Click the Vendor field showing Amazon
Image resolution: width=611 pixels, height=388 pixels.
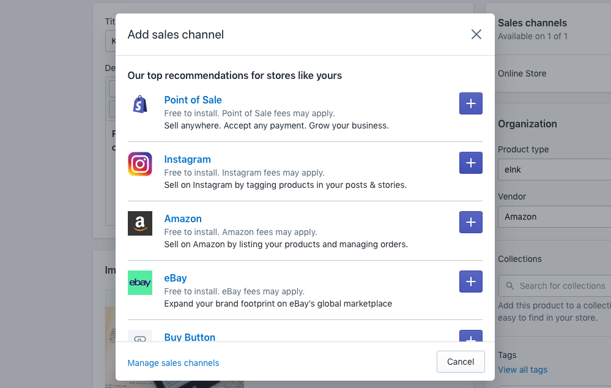click(x=554, y=217)
